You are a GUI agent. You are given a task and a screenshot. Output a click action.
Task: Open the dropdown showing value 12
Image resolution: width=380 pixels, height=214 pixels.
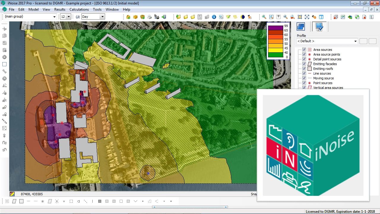click(x=65, y=17)
